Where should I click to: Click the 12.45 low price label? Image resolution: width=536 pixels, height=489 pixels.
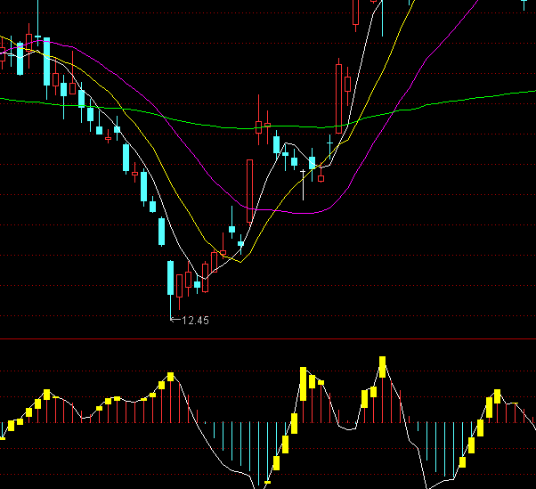[x=195, y=319]
